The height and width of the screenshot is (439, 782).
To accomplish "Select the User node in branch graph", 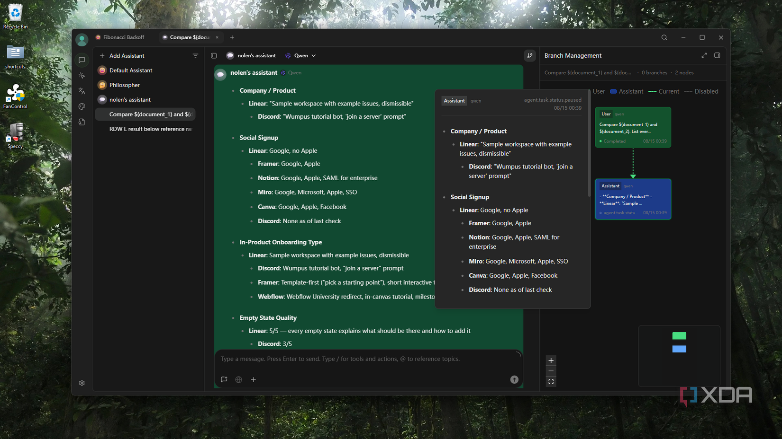I will pyautogui.click(x=633, y=127).
